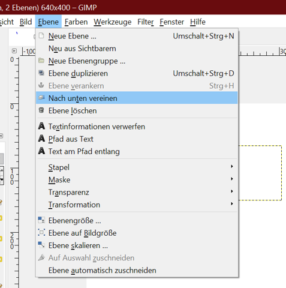Expand the Transparenz submenu arrow
The image size is (286, 288).
[x=232, y=191]
